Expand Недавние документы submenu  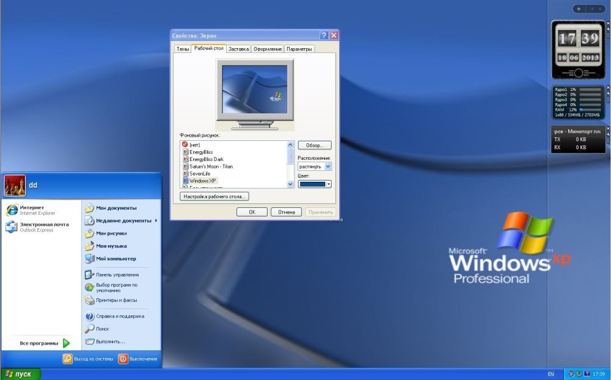pyautogui.click(x=123, y=220)
